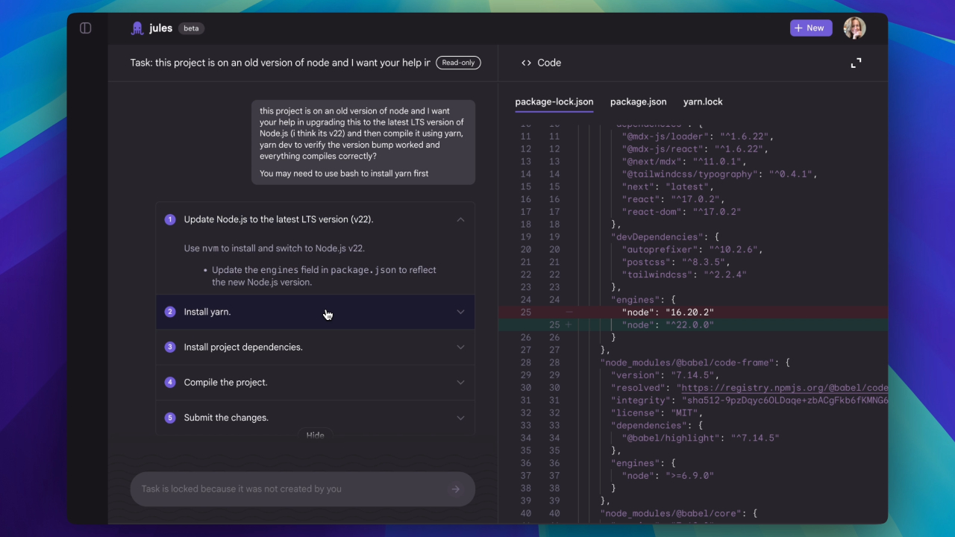
Task: Click the added "node": "^22.0.0" line
Action: click(x=693, y=325)
